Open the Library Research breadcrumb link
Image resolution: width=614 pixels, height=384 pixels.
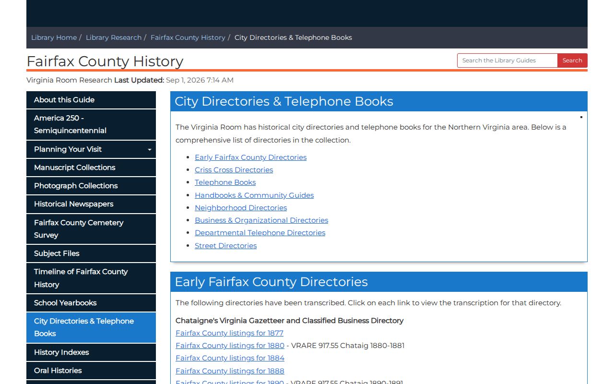114,37
